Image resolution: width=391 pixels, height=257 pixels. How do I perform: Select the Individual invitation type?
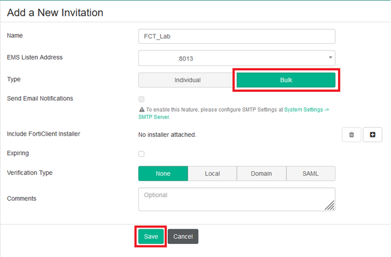pyautogui.click(x=187, y=80)
